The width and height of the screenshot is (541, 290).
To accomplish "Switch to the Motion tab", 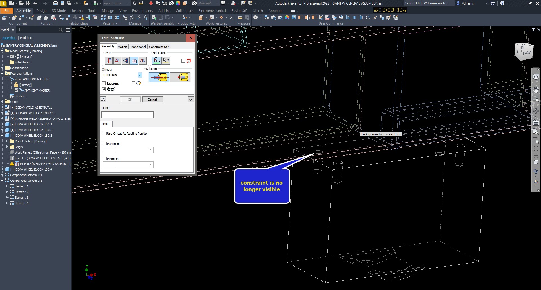I will point(122,47).
